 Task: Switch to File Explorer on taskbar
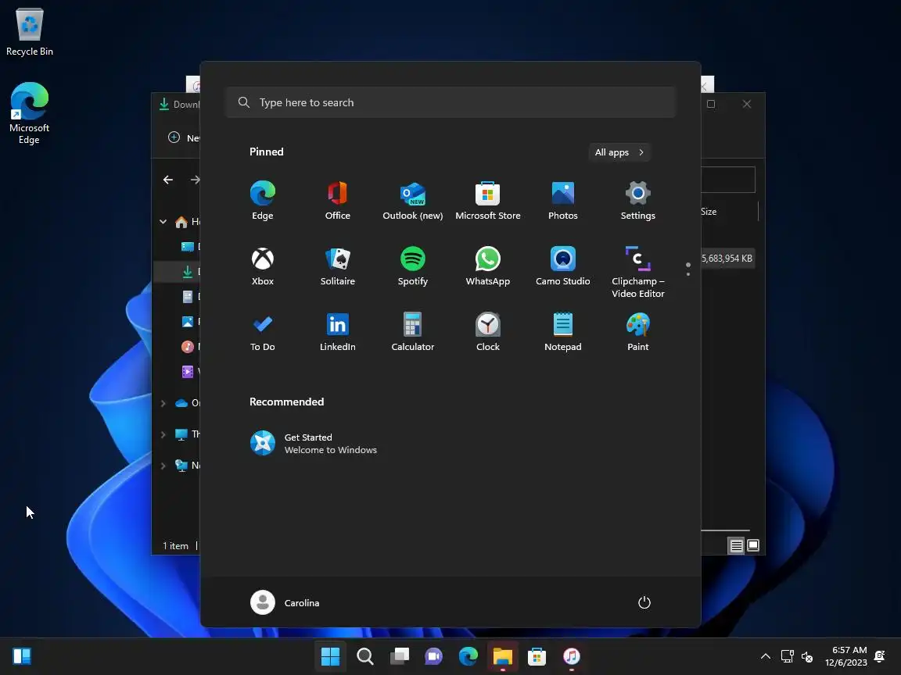coord(503,656)
